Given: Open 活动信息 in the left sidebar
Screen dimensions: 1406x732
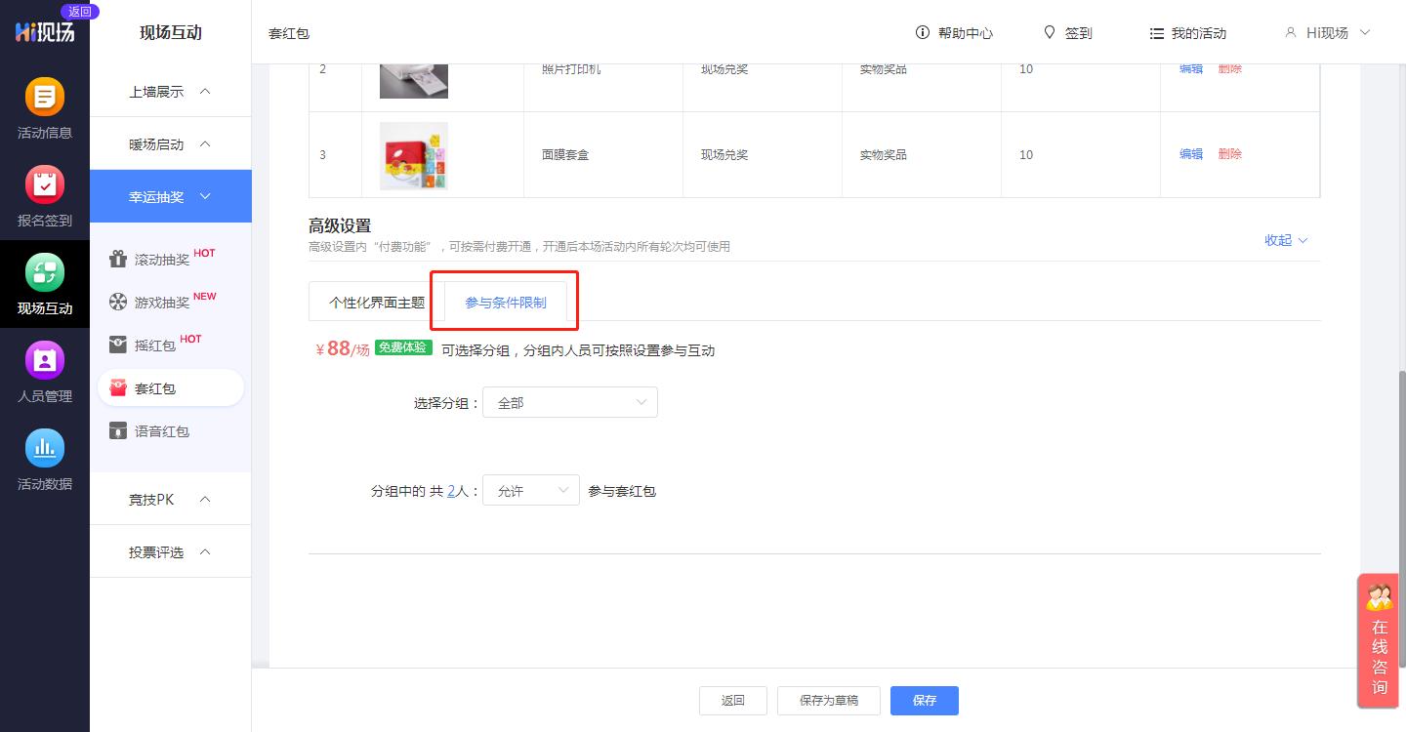Looking at the screenshot, I should pos(45,107).
